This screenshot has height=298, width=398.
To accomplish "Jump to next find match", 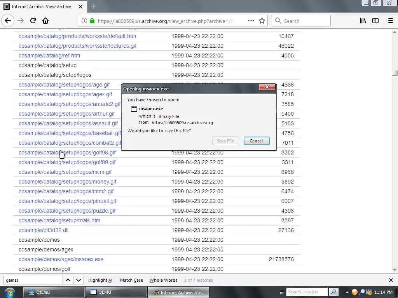I will pos(79,280).
